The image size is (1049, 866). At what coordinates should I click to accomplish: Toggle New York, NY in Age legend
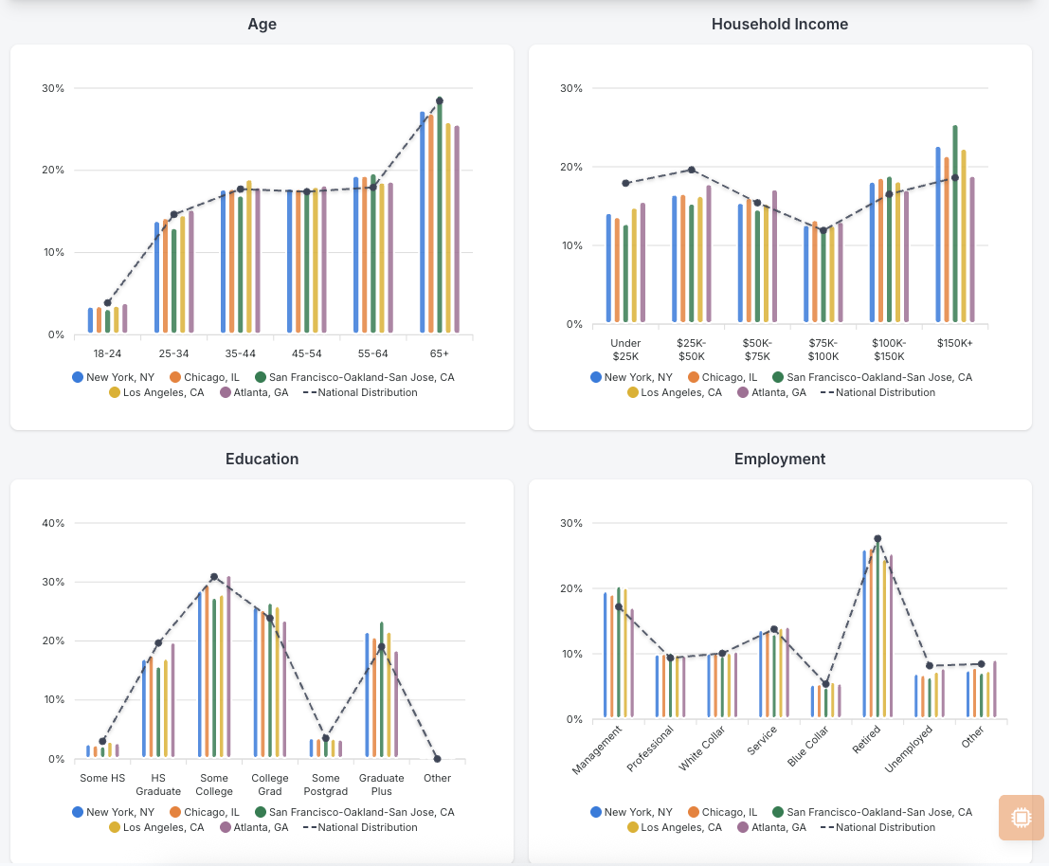113,377
